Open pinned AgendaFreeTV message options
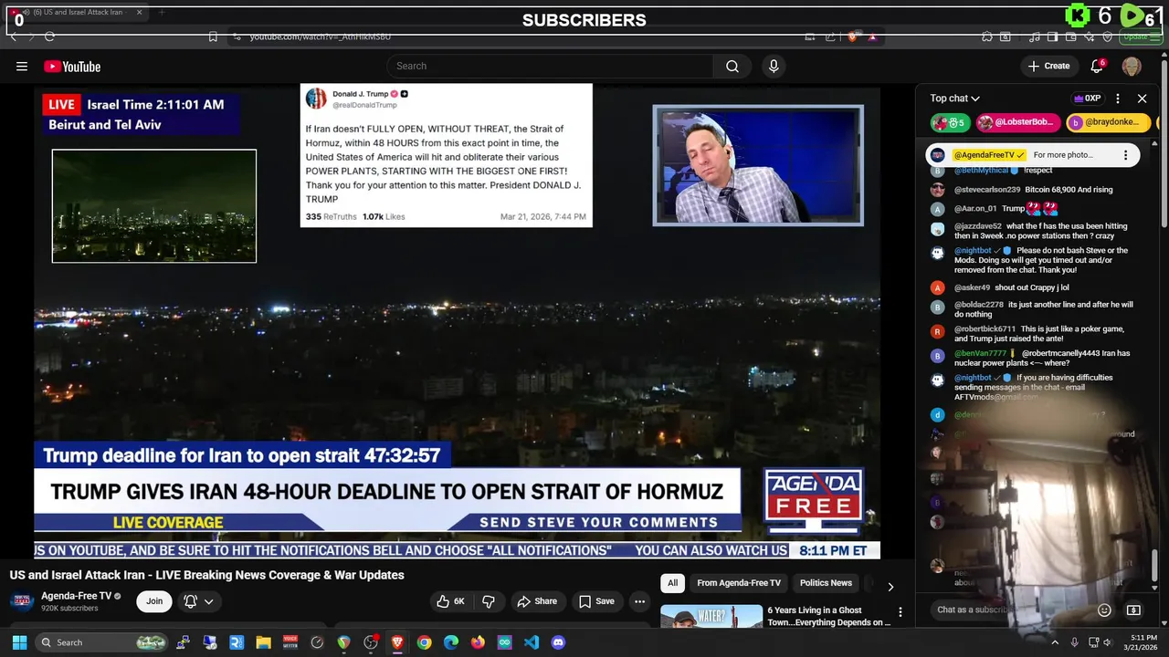Image resolution: width=1169 pixels, height=657 pixels. point(1126,155)
